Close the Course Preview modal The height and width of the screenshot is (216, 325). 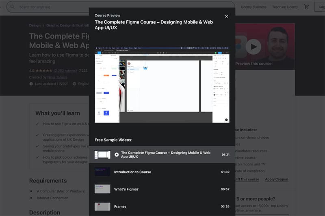pos(227,16)
